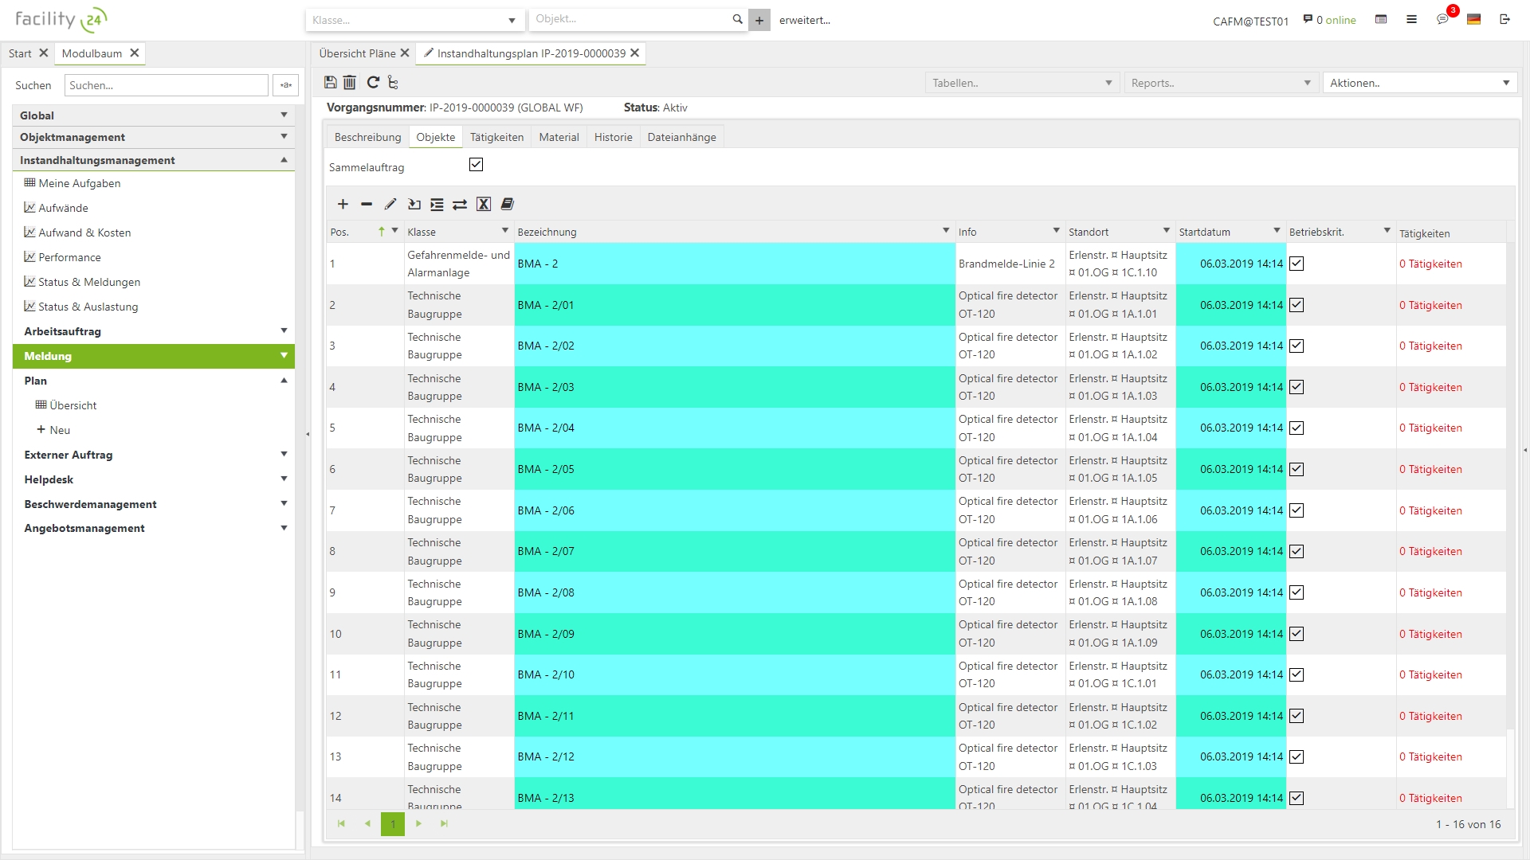Go to next page in table pager
The width and height of the screenshot is (1530, 860).
click(419, 823)
